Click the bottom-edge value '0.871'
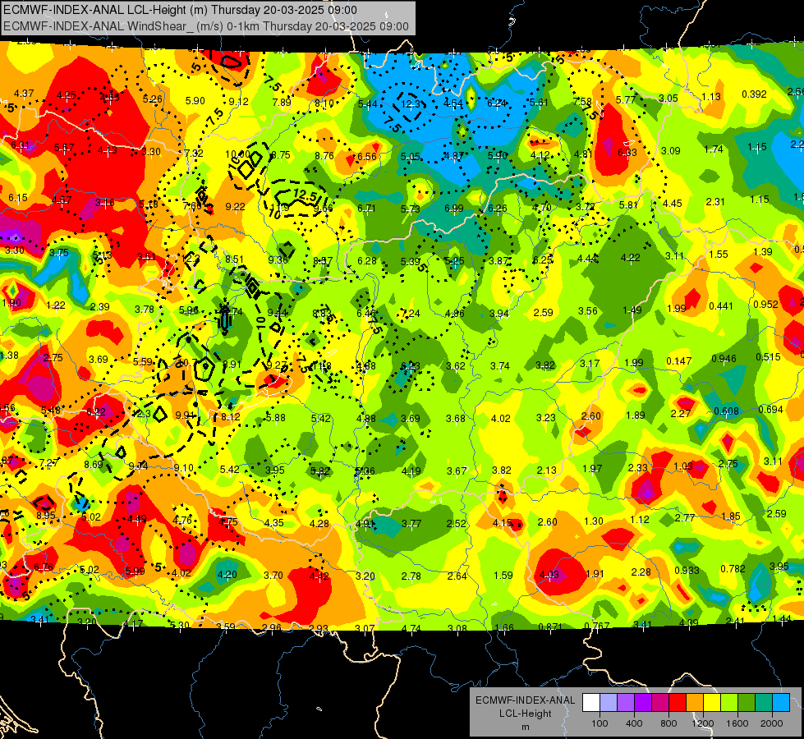Viewport: 804px width, 739px height. pos(551,627)
